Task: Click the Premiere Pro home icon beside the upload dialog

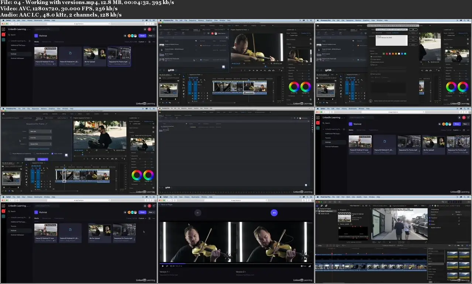Action: coord(3,114)
